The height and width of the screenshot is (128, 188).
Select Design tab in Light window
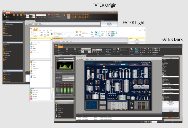(35, 30)
